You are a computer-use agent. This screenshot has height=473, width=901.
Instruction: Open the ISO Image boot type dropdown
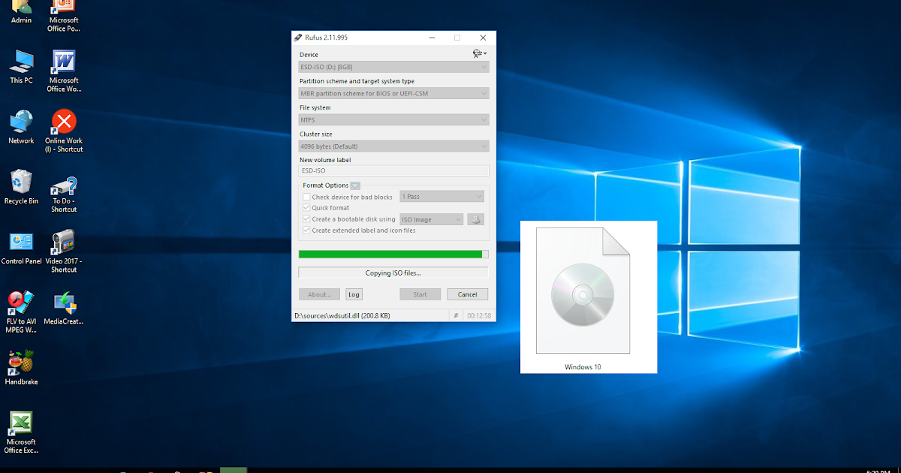[432, 219]
